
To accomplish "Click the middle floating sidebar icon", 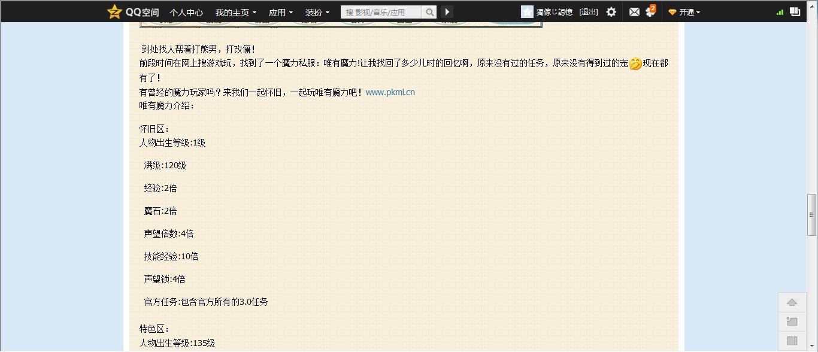I will (792, 321).
